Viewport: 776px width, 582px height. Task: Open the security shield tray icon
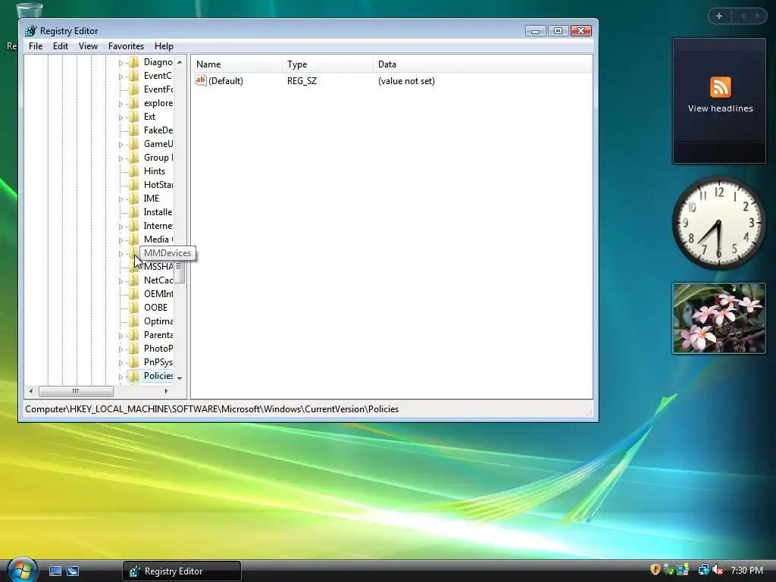point(656,570)
